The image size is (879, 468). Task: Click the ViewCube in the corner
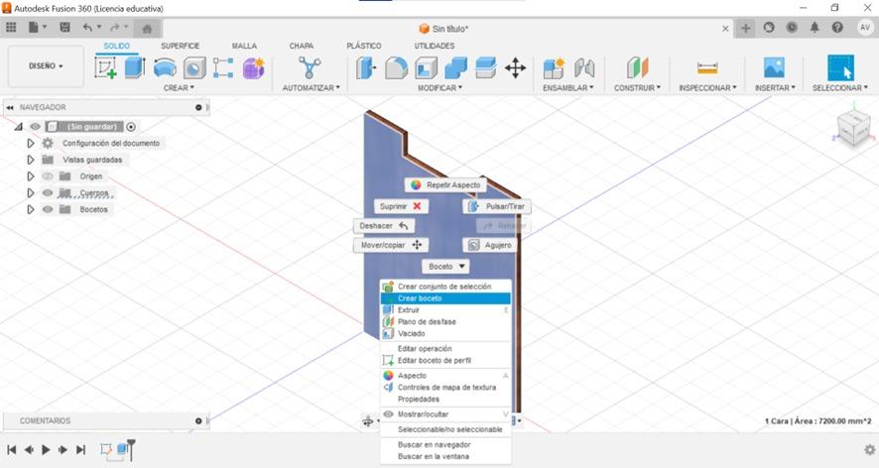(853, 127)
